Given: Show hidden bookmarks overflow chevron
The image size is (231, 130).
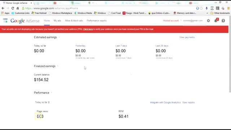Looking at the screenshot, I should point(207,13).
